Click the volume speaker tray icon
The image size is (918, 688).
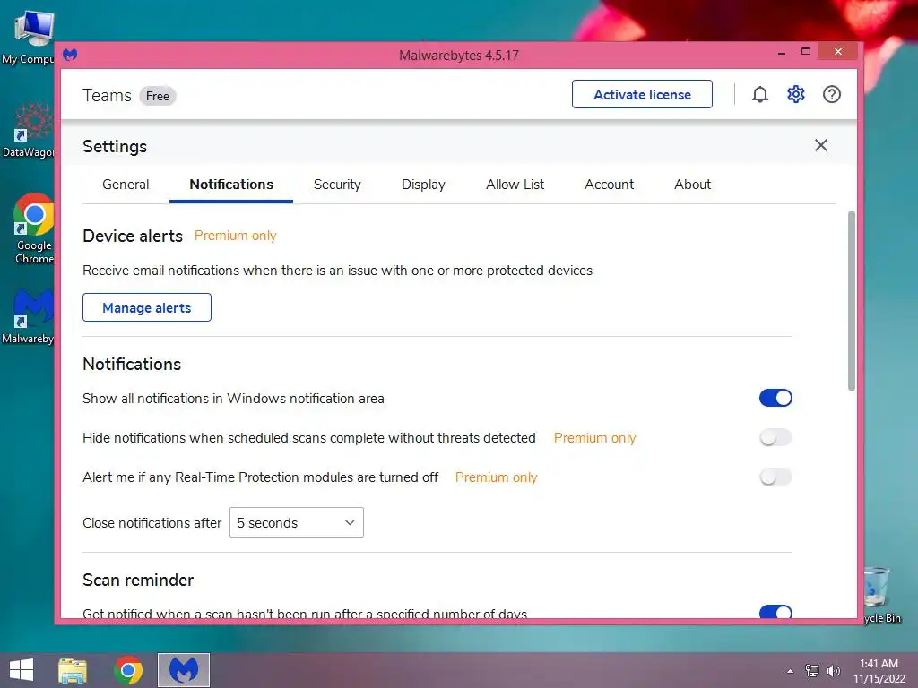pos(833,671)
